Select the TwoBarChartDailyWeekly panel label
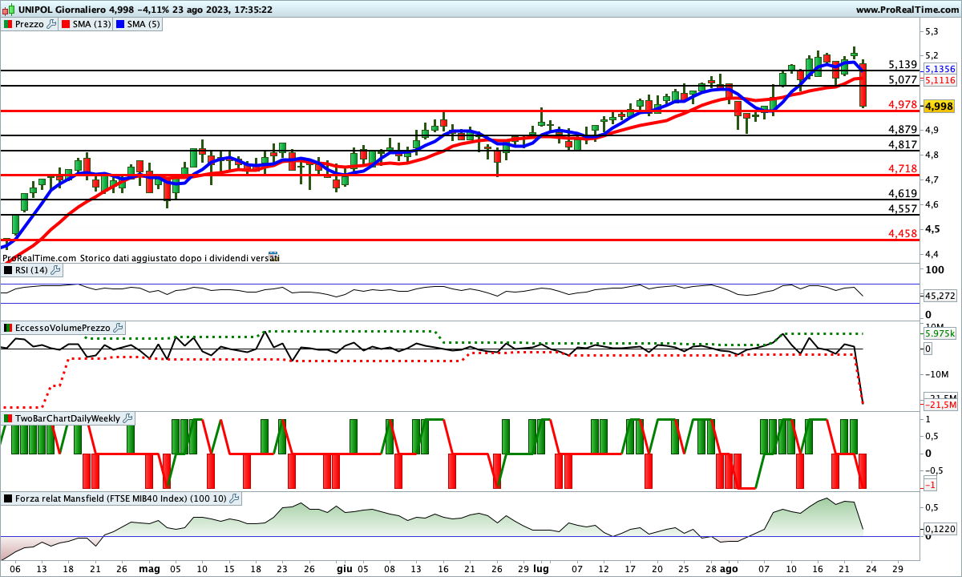The image size is (962, 577). 68,418
